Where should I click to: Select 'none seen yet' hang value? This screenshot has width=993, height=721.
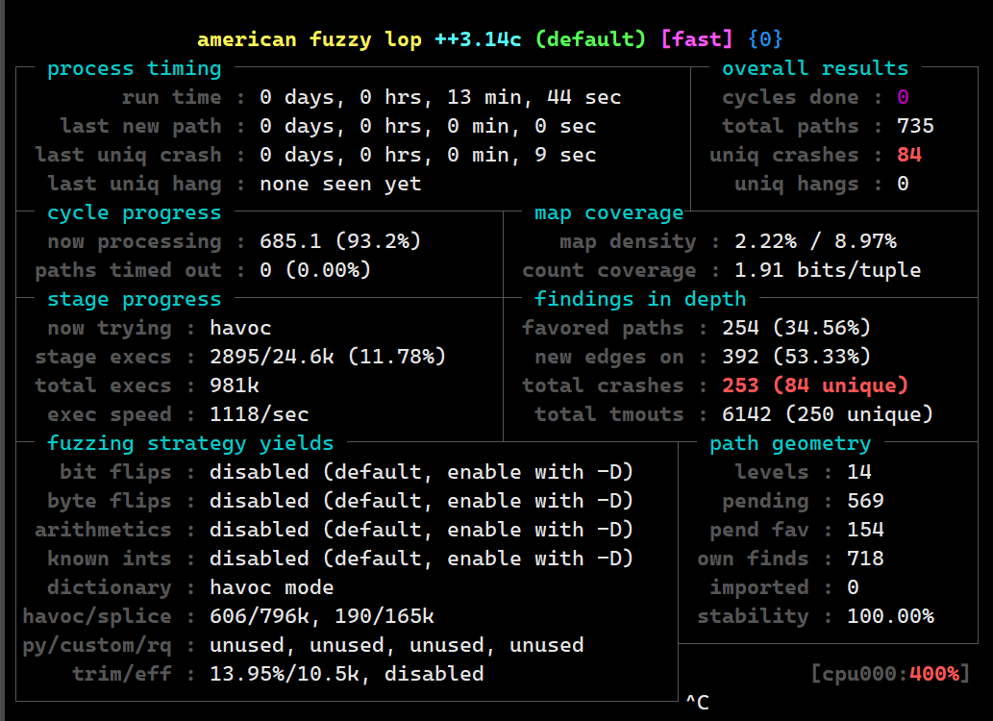(x=340, y=185)
